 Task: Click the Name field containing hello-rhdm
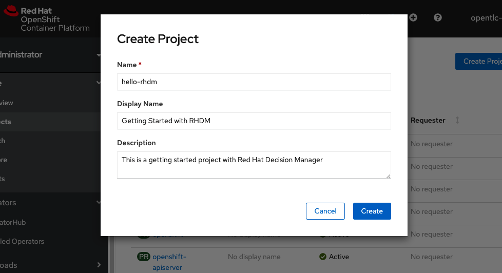[x=254, y=82]
